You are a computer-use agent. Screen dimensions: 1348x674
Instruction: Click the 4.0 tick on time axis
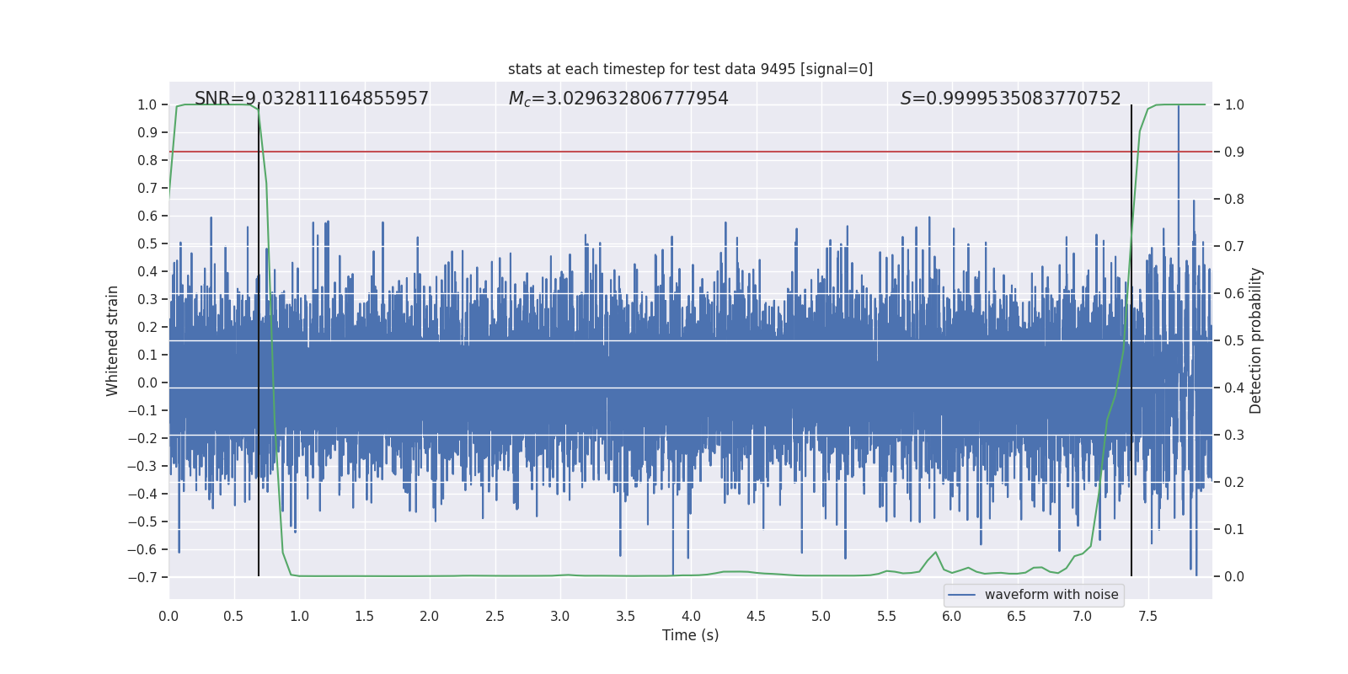[x=691, y=616]
